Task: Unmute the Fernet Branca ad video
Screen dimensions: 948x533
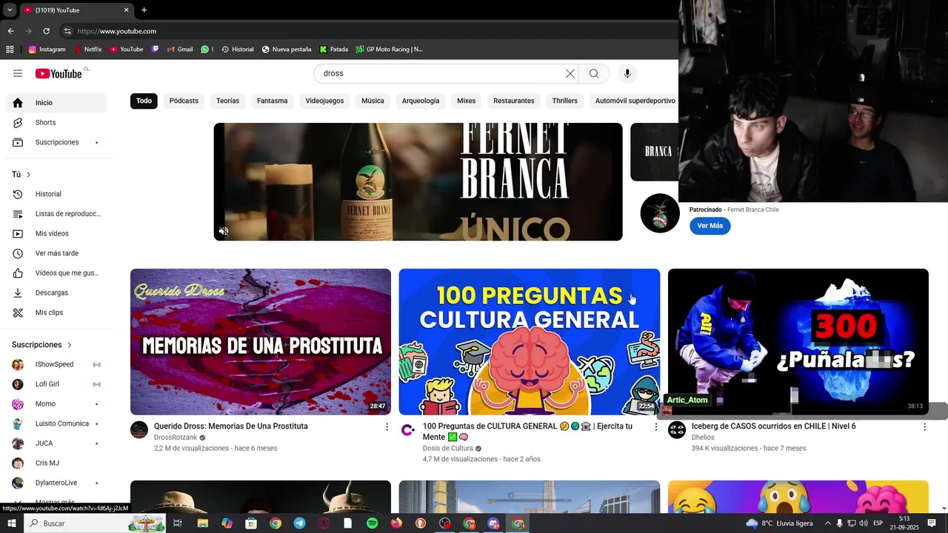Action: tap(224, 231)
